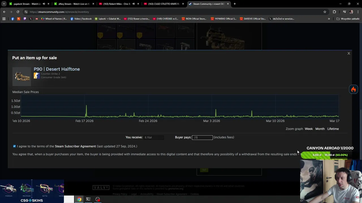Open the RION Official Store bookmark
Screen dimensions: 362x203
click(x=194, y=19)
